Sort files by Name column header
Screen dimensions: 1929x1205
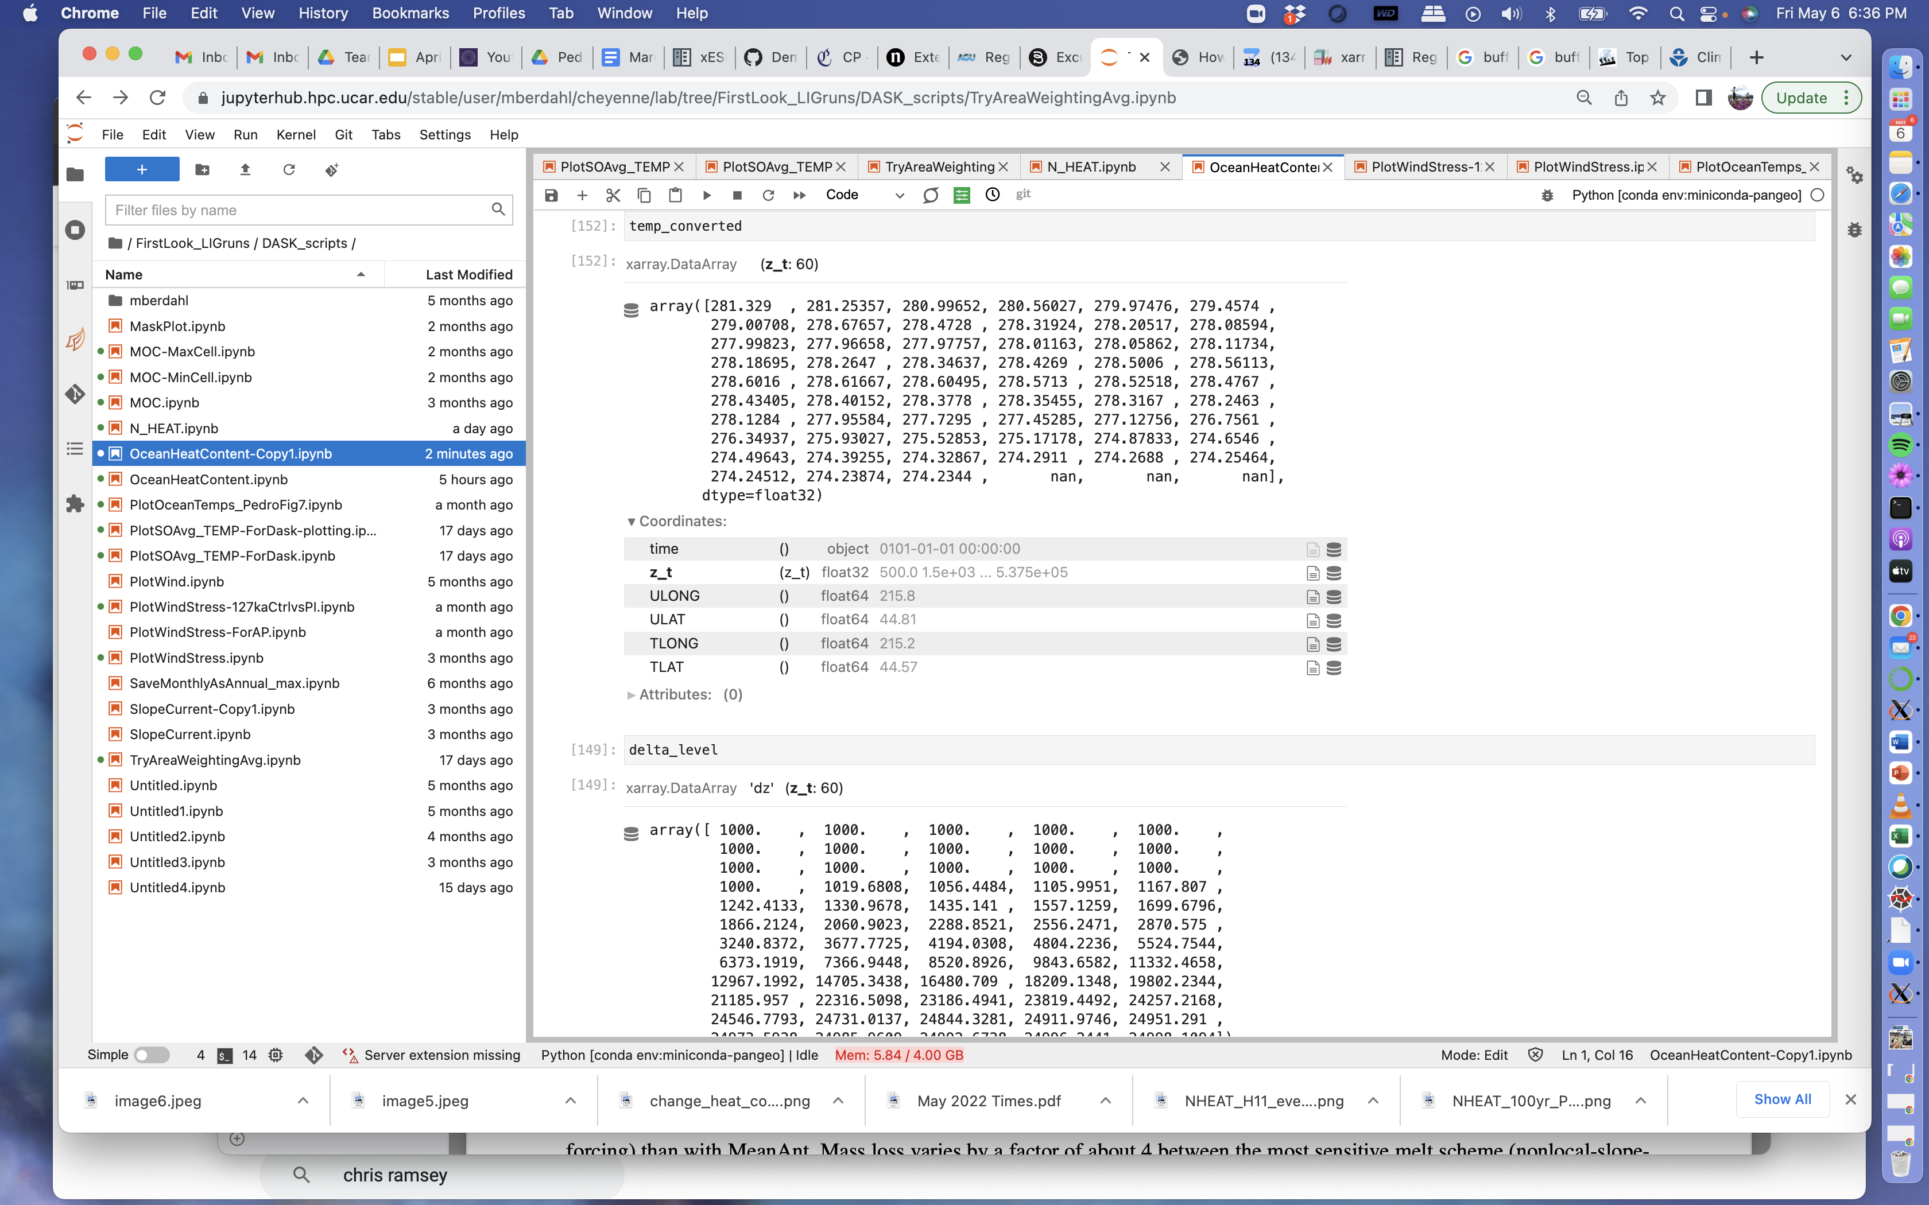238,274
